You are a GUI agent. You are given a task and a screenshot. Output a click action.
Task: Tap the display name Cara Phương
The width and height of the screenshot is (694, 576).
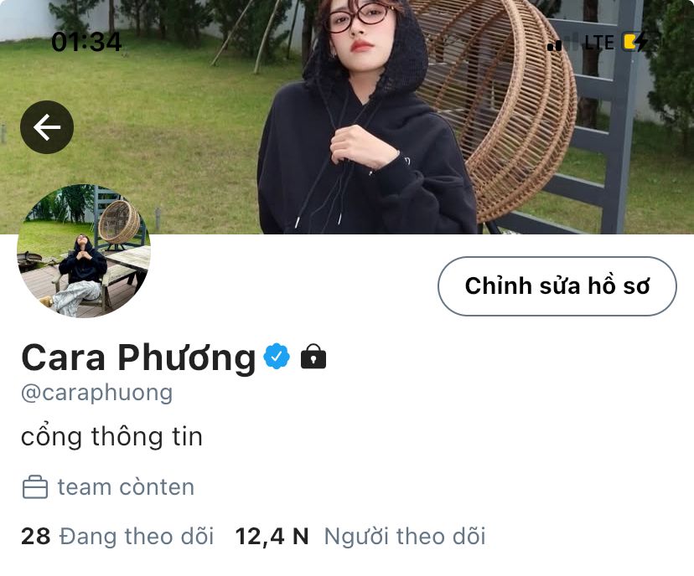coord(138,357)
